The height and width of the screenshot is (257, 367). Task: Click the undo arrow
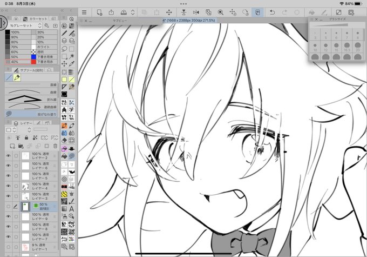click(272, 12)
